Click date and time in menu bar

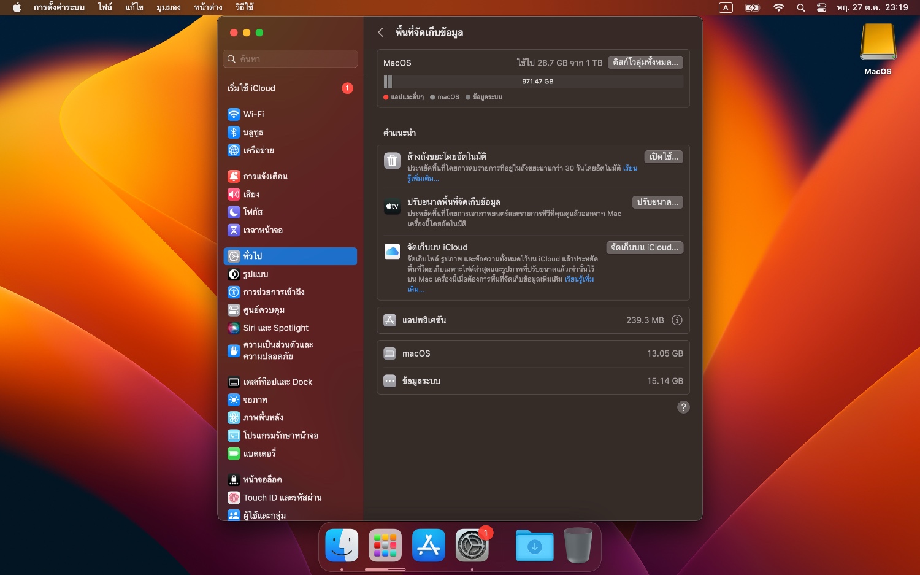click(872, 7)
